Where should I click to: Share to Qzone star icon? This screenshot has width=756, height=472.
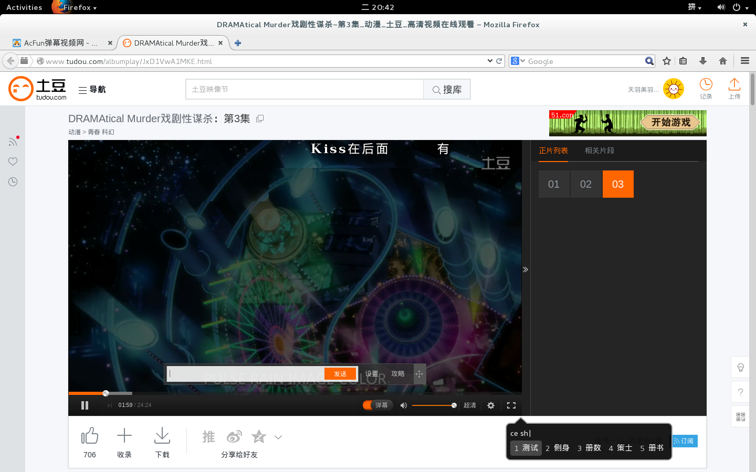259,436
